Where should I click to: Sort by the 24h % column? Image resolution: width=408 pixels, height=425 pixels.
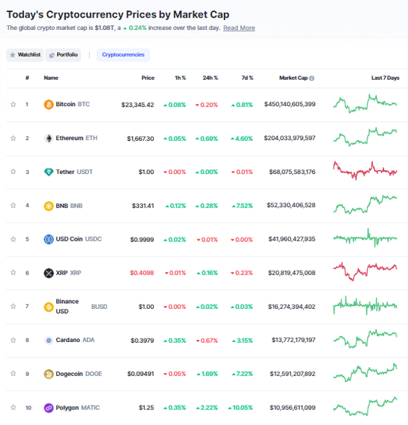(210, 78)
